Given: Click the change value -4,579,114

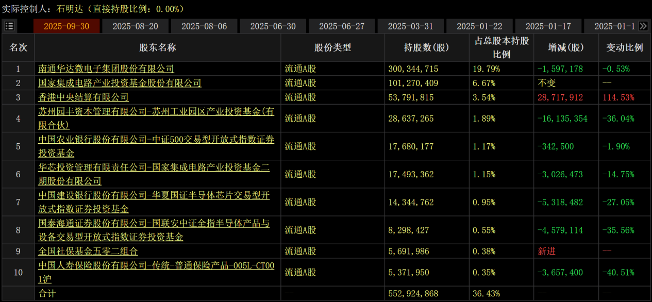Looking at the screenshot, I should click(560, 230).
